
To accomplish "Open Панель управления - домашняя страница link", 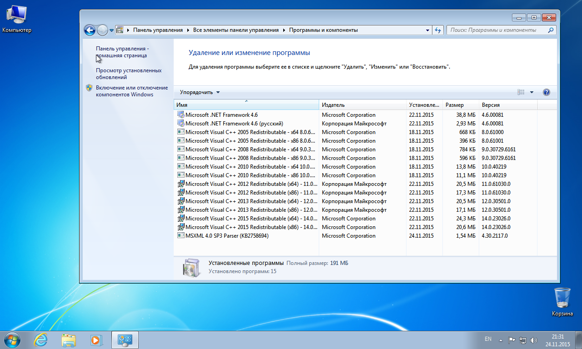I will (x=122, y=52).
